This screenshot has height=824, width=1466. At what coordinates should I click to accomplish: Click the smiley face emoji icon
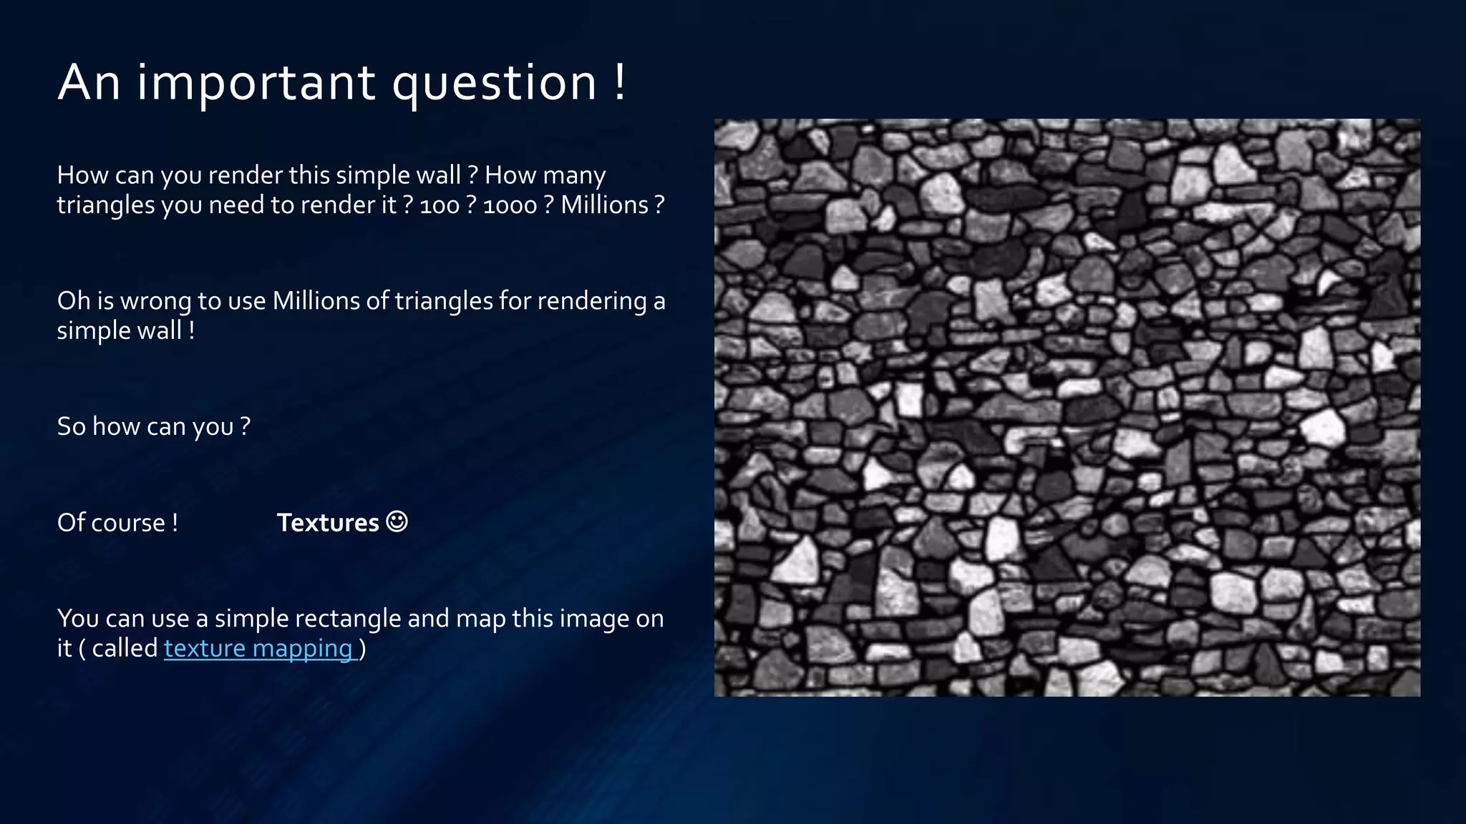(x=397, y=521)
